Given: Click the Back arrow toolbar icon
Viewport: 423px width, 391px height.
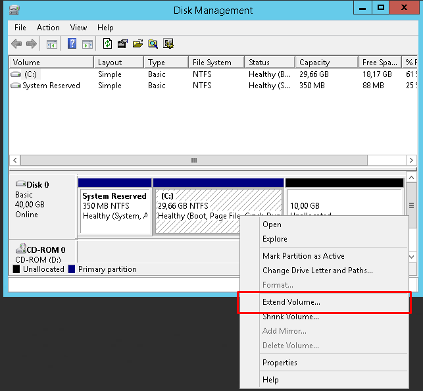Looking at the screenshot, I should [16, 43].
